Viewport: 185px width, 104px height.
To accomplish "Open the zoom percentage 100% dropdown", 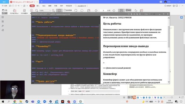I will 45,10.
